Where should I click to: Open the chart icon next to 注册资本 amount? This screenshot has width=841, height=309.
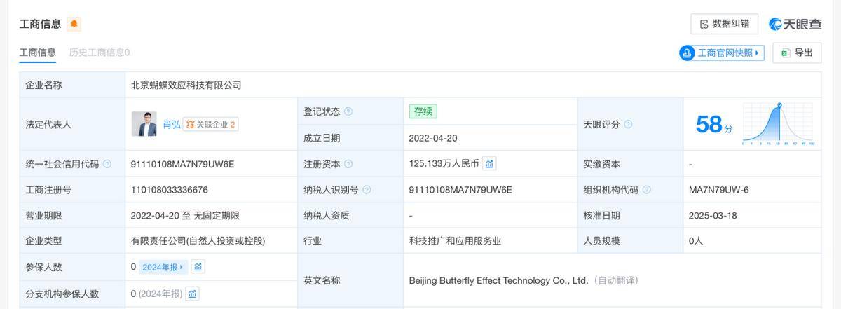(489, 164)
